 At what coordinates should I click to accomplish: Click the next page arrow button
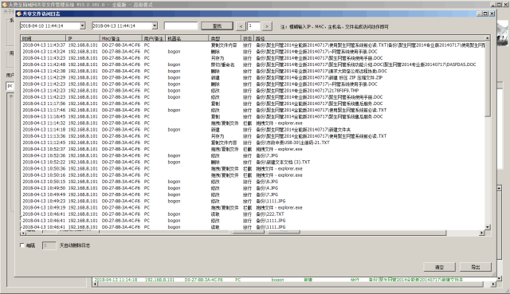[267, 26]
